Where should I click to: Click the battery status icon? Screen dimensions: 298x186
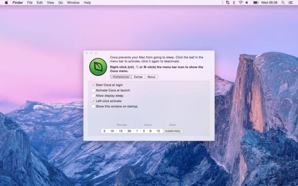coord(256,3)
